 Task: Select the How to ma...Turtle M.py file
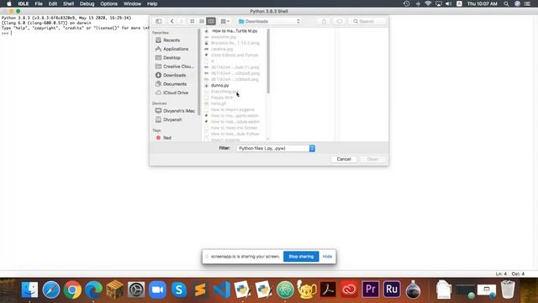click(235, 31)
